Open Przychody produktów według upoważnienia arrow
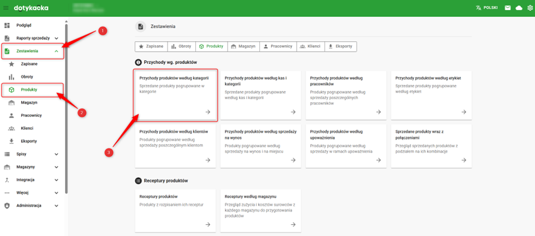Image resolution: width=535 pixels, height=236 pixels. click(378, 160)
